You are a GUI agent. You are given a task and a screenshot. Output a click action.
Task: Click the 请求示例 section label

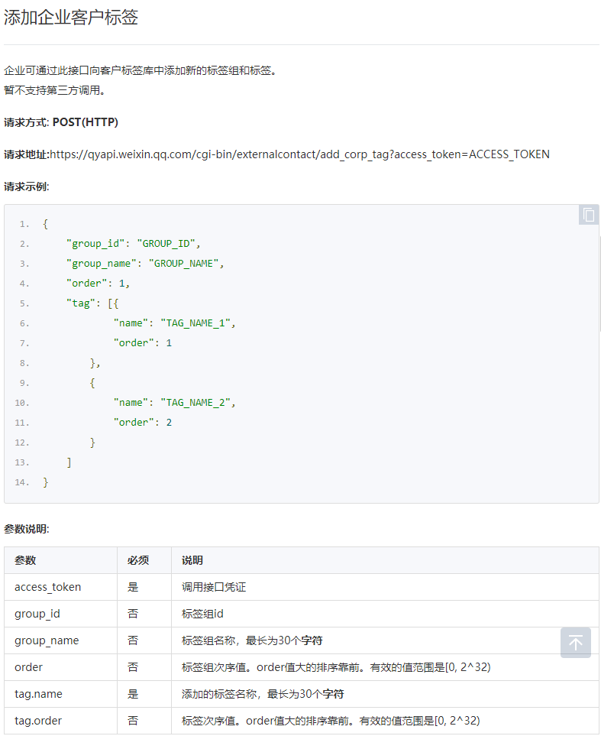coord(27,186)
